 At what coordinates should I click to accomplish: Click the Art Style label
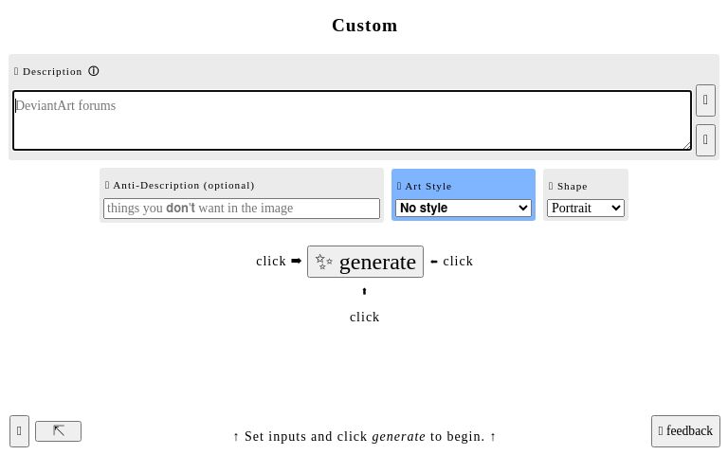pyautogui.click(x=428, y=186)
